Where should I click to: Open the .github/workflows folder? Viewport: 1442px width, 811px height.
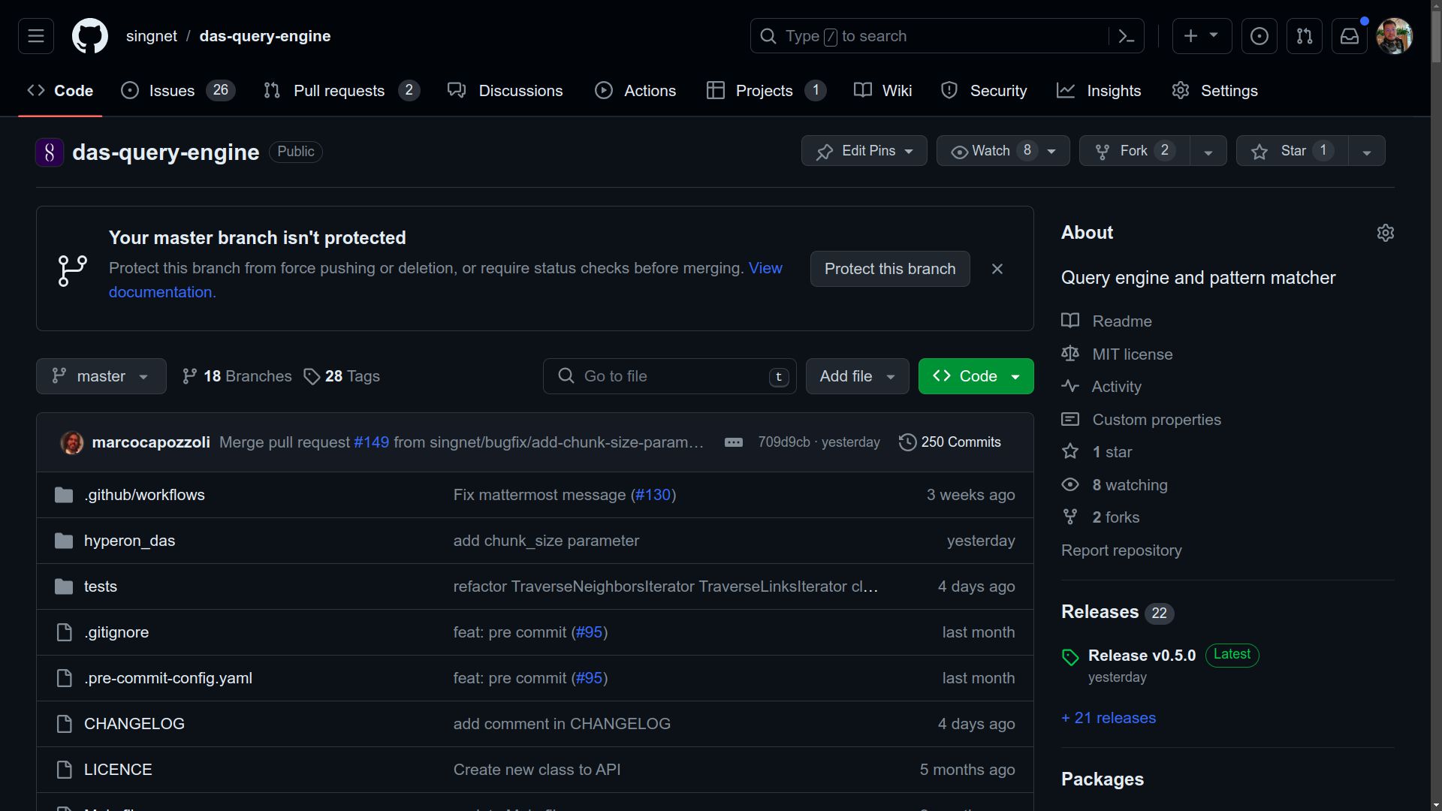pos(144,495)
